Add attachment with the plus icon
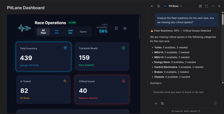The image size is (224, 114). point(156,103)
